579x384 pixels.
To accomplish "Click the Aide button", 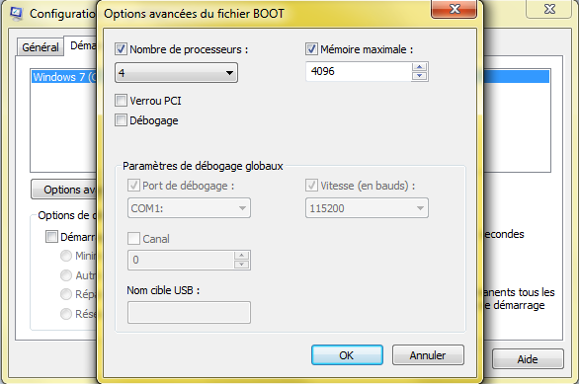I will [x=528, y=359].
